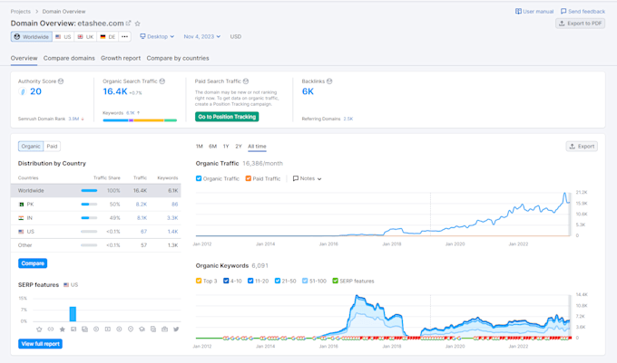Toggle 21-50 keywords checkbox
Image resolution: width=617 pixels, height=363 pixels.
pyautogui.click(x=278, y=281)
